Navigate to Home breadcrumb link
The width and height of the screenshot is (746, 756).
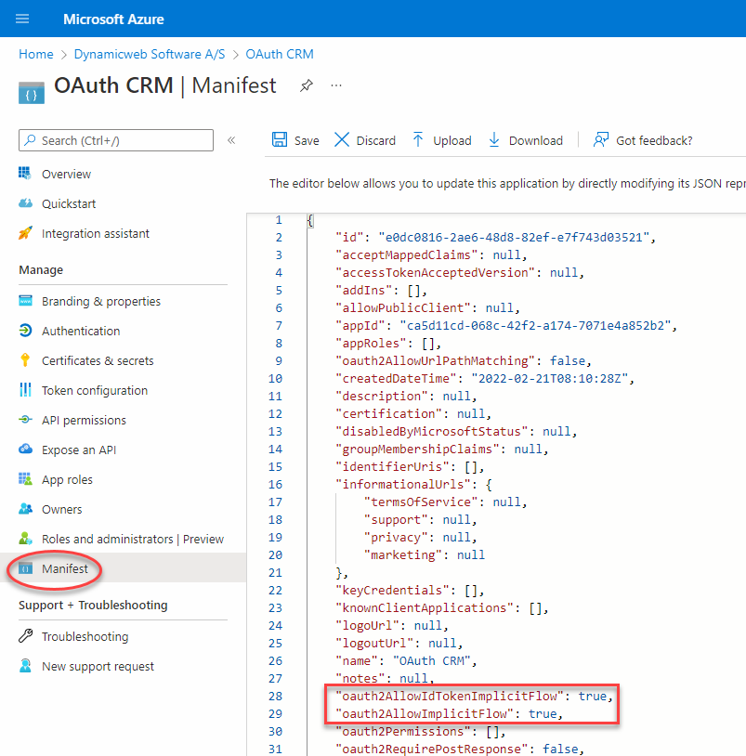point(36,54)
